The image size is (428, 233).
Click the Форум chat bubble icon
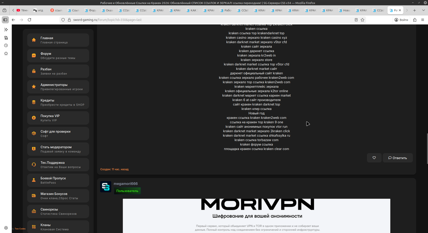point(34,55)
